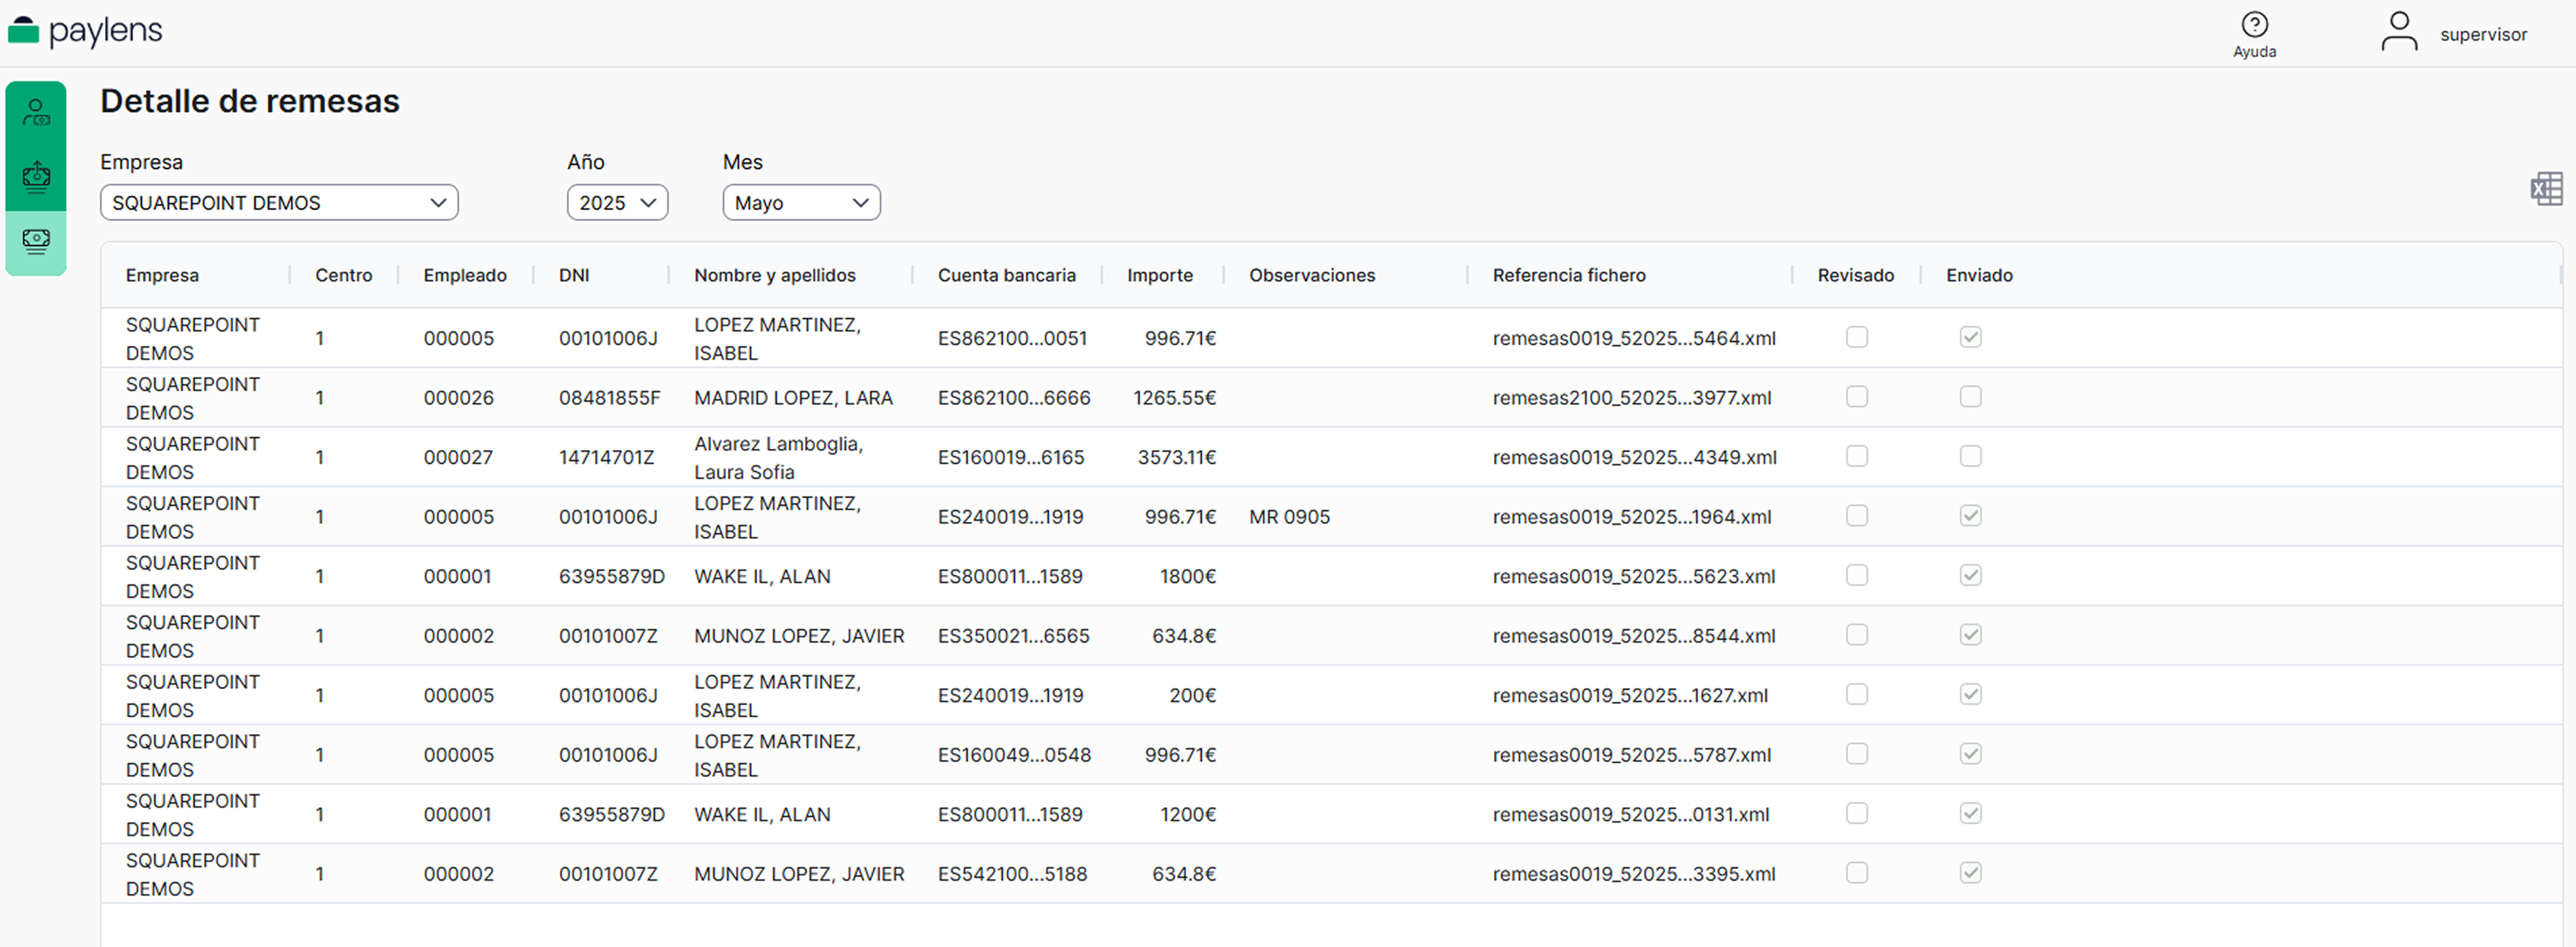
Task: Sort by the Importe column header
Action: click(x=1159, y=276)
